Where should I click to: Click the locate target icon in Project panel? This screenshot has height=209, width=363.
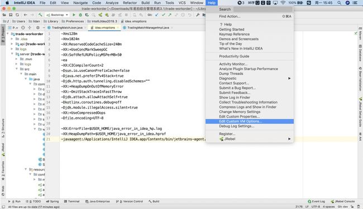pos(23,28)
